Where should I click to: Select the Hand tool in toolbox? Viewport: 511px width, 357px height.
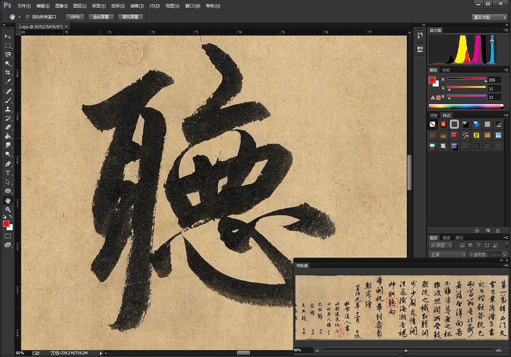pos(8,201)
